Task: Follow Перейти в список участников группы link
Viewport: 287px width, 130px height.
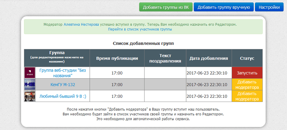Action: [140, 29]
